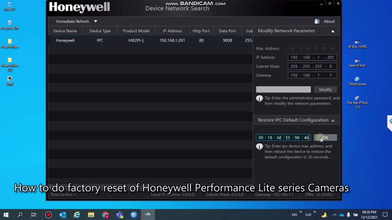The width and height of the screenshot is (392, 220).
Task: Click info icon beside administrator password tip
Action: tap(259, 98)
